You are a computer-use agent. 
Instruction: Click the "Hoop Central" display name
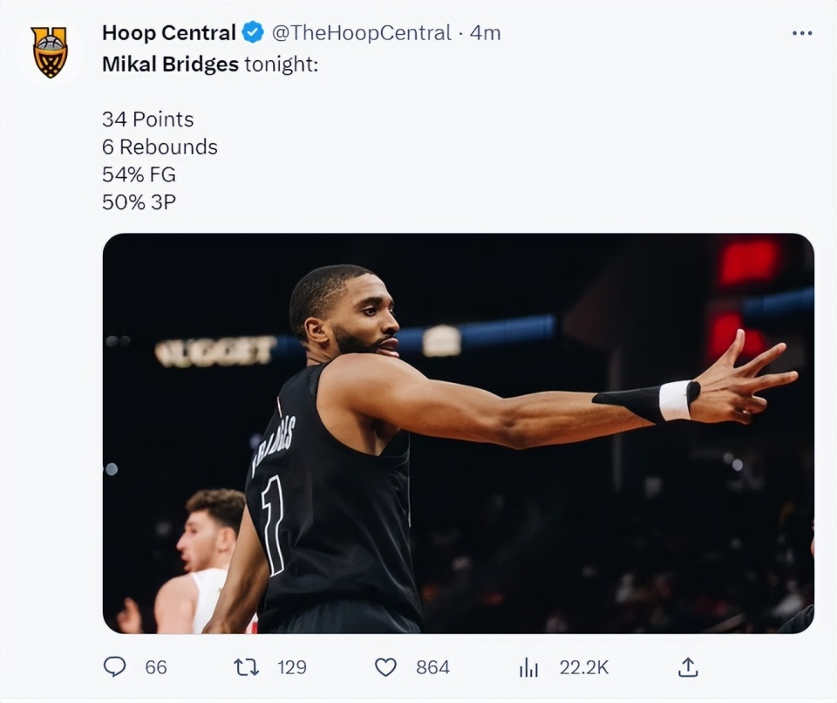click(168, 33)
